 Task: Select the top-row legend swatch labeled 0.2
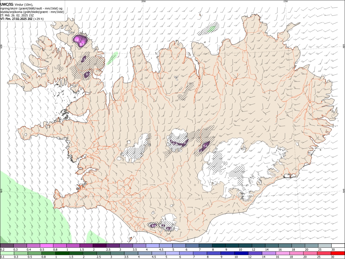pos(7,246)
